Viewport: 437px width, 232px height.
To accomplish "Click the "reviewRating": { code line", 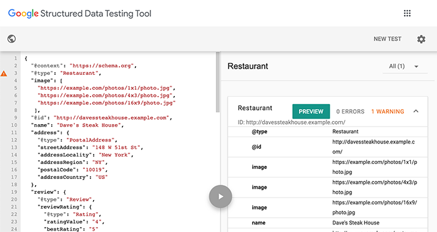I will (x=64, y=207).
